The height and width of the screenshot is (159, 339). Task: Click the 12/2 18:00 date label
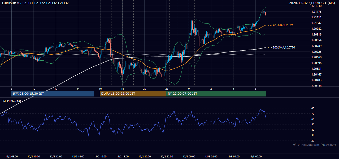click(122, 157)
